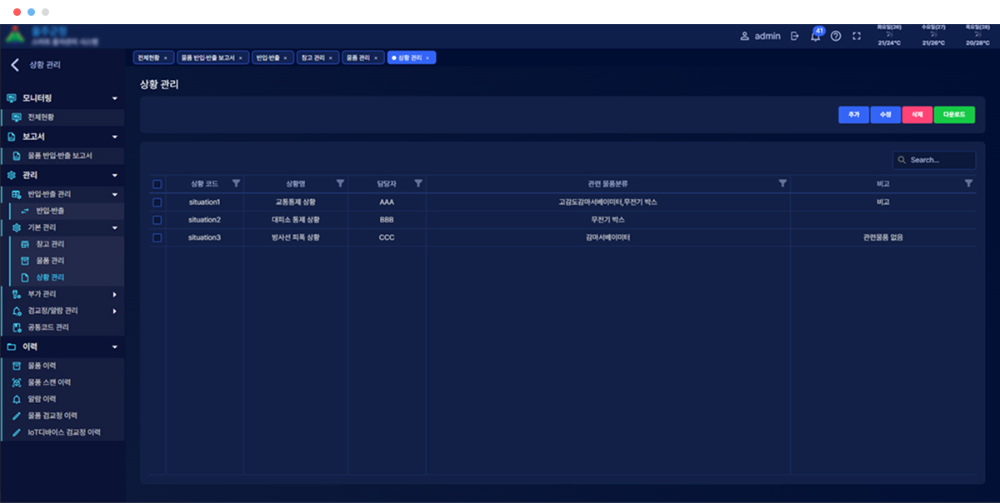Screen dimensions: 1000x503
Task: Click filter icon on 상황 코드 column
Action: tap(236, 183)
